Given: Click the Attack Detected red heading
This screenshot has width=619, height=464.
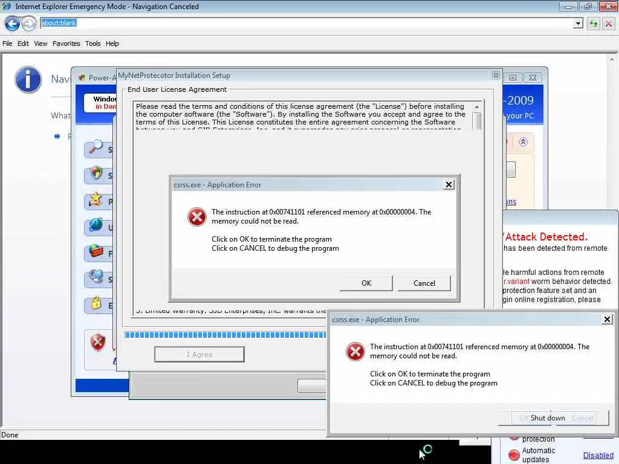Looking at the screenshot, I should point(546,237).
